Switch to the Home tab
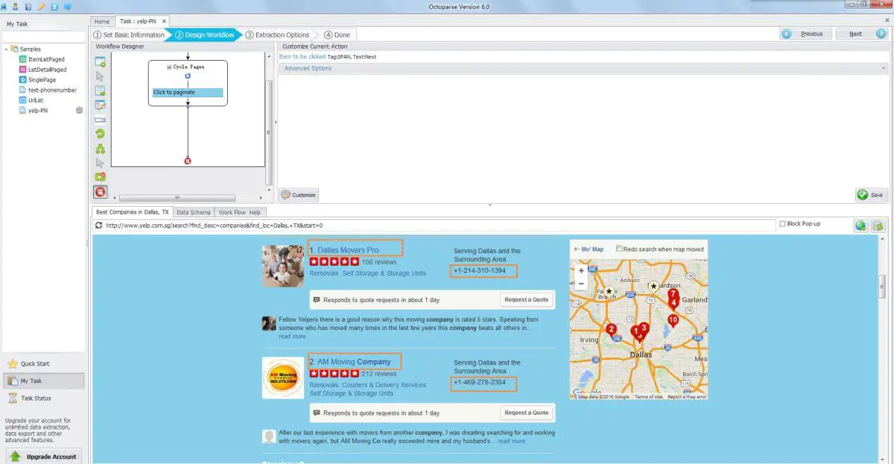 102,21
